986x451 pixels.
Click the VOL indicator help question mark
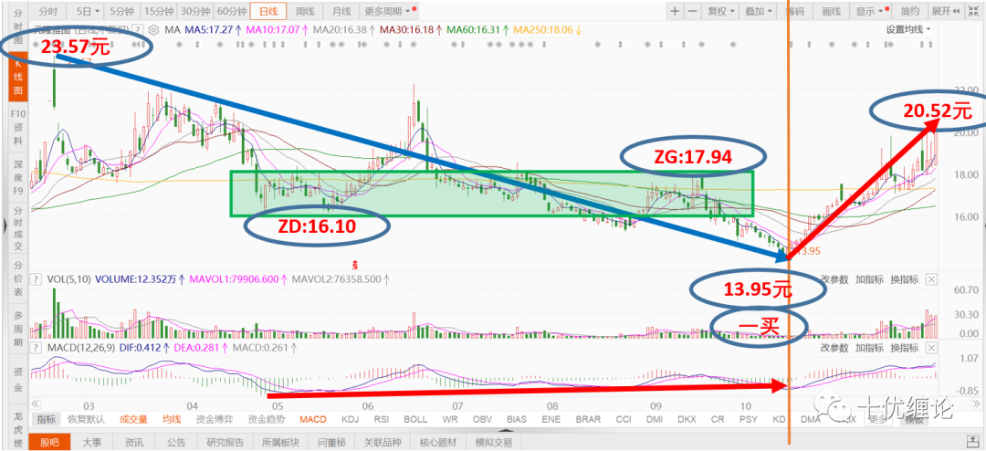tap(37, 279)
